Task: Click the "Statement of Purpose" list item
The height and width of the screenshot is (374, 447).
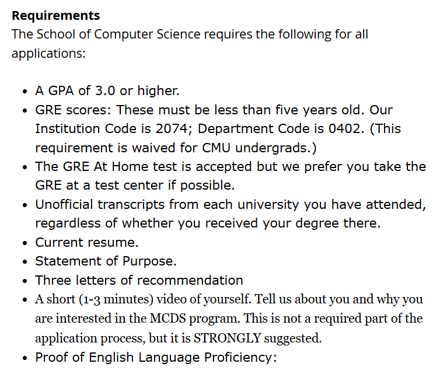Action: (106, 261)
